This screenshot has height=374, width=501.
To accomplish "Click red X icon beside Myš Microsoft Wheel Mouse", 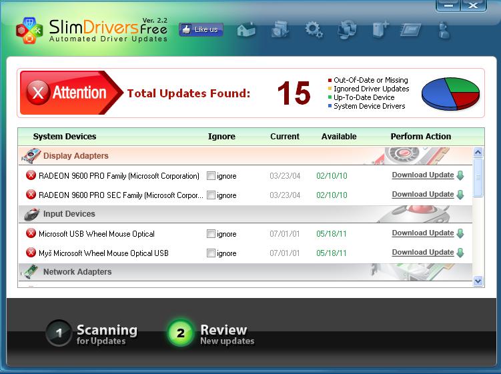I will tap(31, 253).
